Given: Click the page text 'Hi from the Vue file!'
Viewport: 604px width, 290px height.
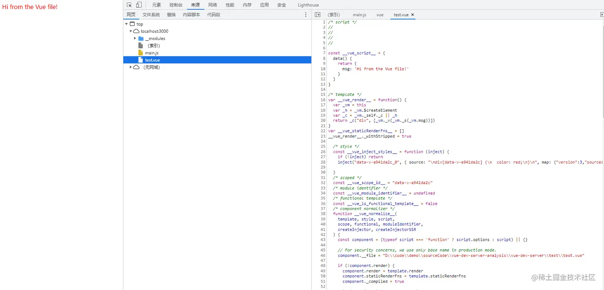Looking at the screenshot, I should pos(30,7).
